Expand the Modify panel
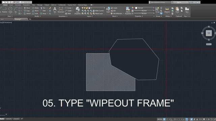This screenshot has width=216, height=121. tap(37, 16)
